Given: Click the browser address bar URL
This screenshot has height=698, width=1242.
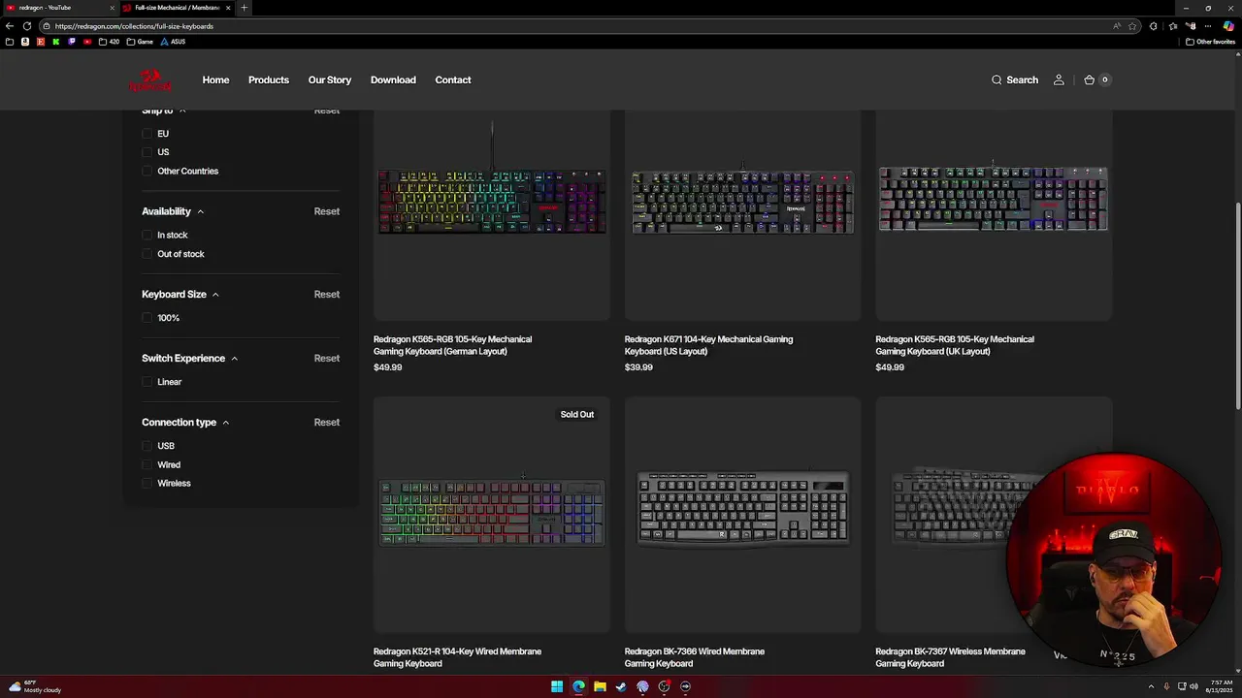Looking at the screenshot, I should tap(134, 26).
